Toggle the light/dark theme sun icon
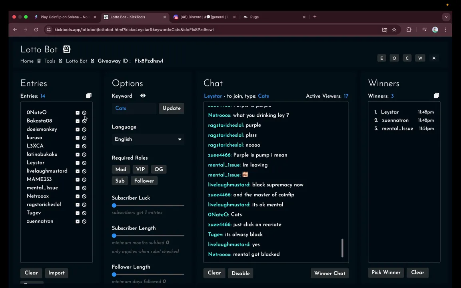The image size is (461, 288). click(434, 58)
